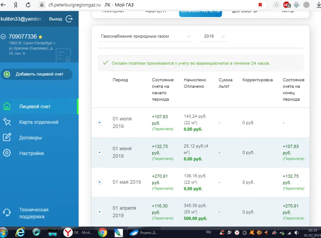Click the gray download arrow extension icon
This screenshot has height=238, width=321.
point(296,5)
